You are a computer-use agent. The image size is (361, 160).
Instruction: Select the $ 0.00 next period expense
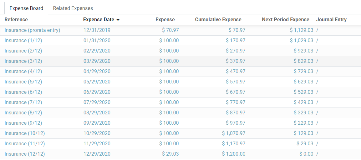306,154
